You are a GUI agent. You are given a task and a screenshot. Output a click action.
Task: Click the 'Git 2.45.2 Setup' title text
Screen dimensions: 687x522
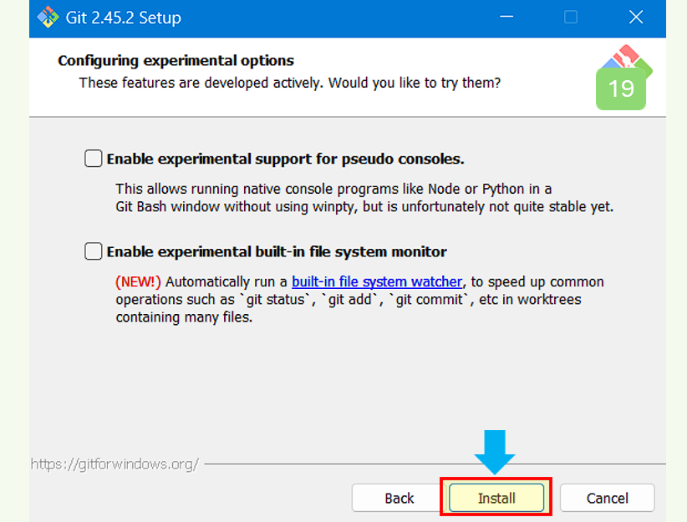pyautogui.click(x=123, y=18)
